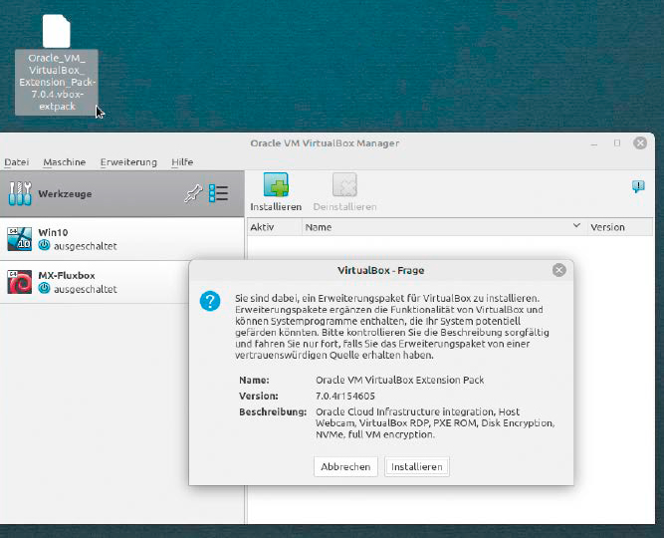Close the VirtualBox - Frage dialog

click(559, 270)
